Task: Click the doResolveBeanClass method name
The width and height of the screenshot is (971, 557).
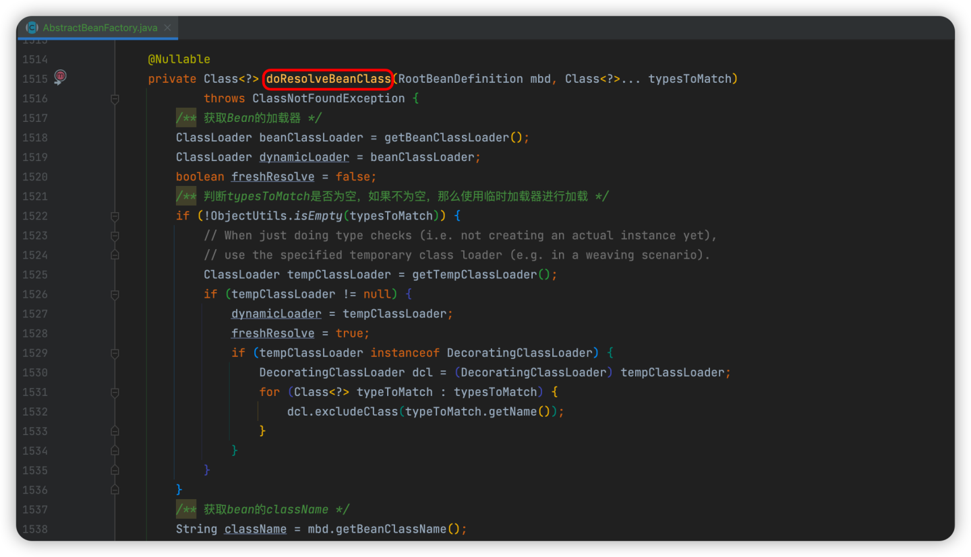Action: (x=328, y=79)
